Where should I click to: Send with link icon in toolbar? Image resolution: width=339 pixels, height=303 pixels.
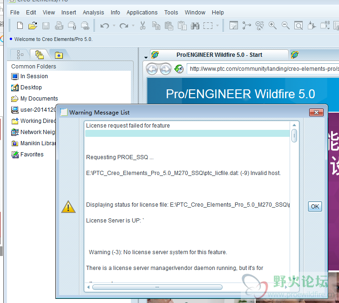pyautogui.click(x=85, y=26)
